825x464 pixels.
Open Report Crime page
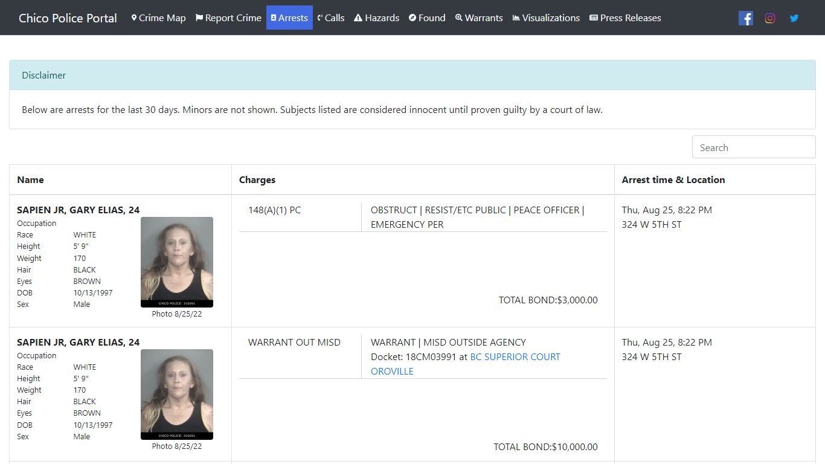click(x=228, y=18)
